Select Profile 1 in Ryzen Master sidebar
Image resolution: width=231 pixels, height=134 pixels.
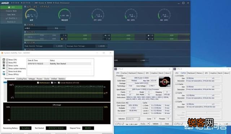(x=11, y=18)
